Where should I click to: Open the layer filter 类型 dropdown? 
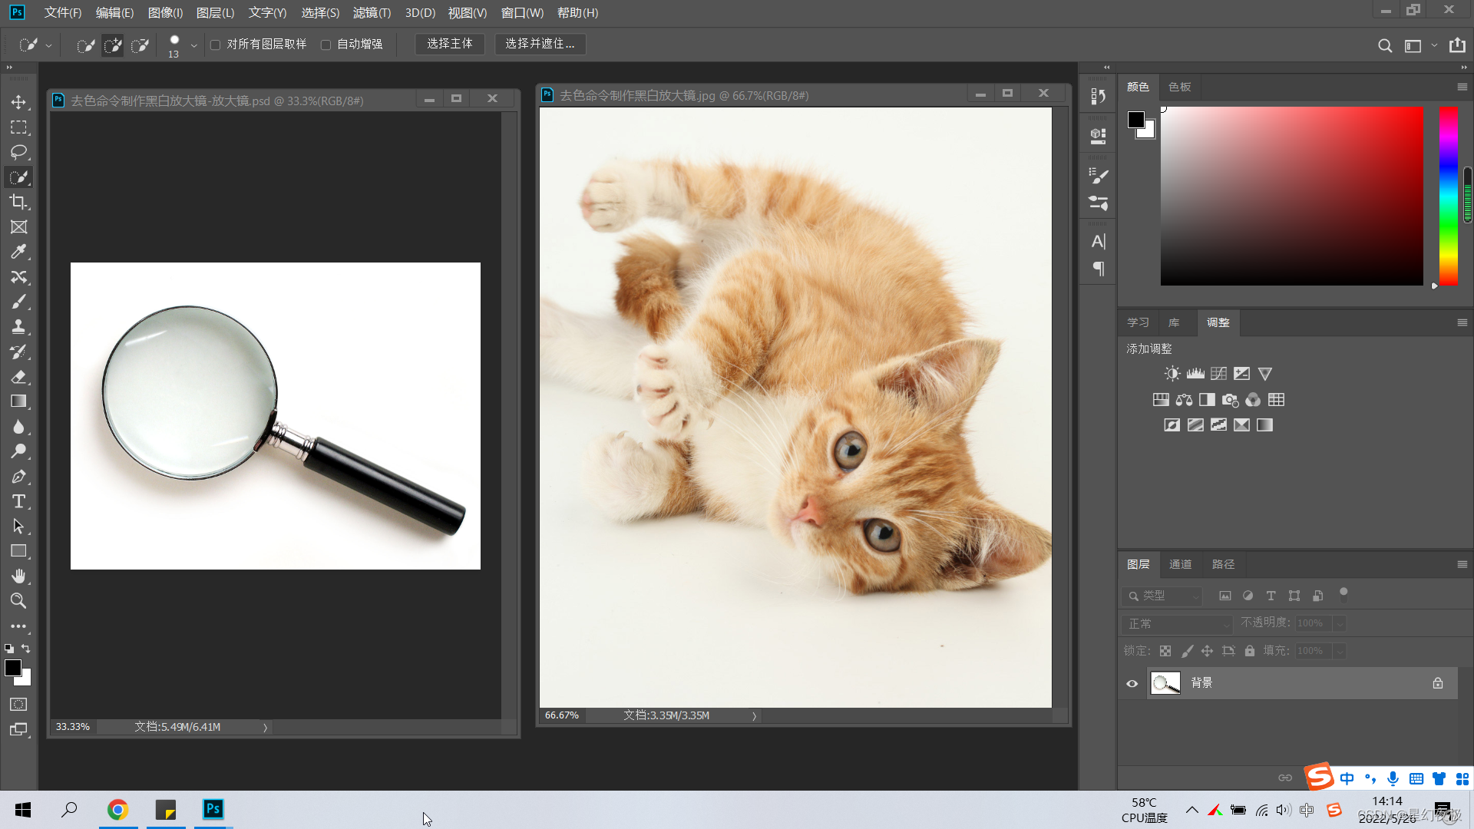pos(1162,596)
